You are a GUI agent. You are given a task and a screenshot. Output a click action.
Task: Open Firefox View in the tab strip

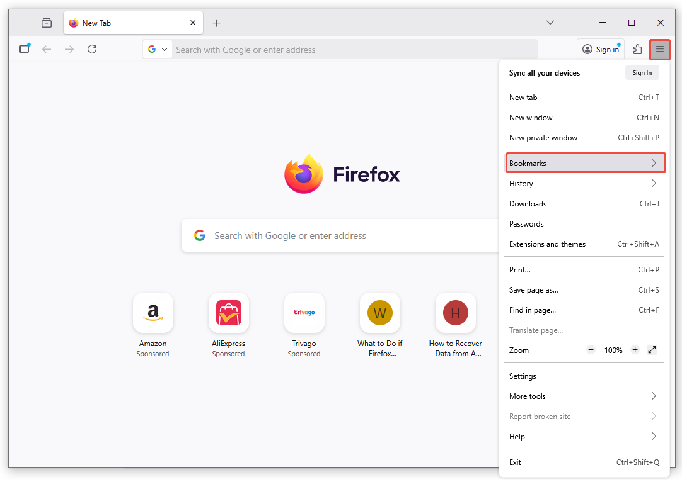(x=46, y=23)
